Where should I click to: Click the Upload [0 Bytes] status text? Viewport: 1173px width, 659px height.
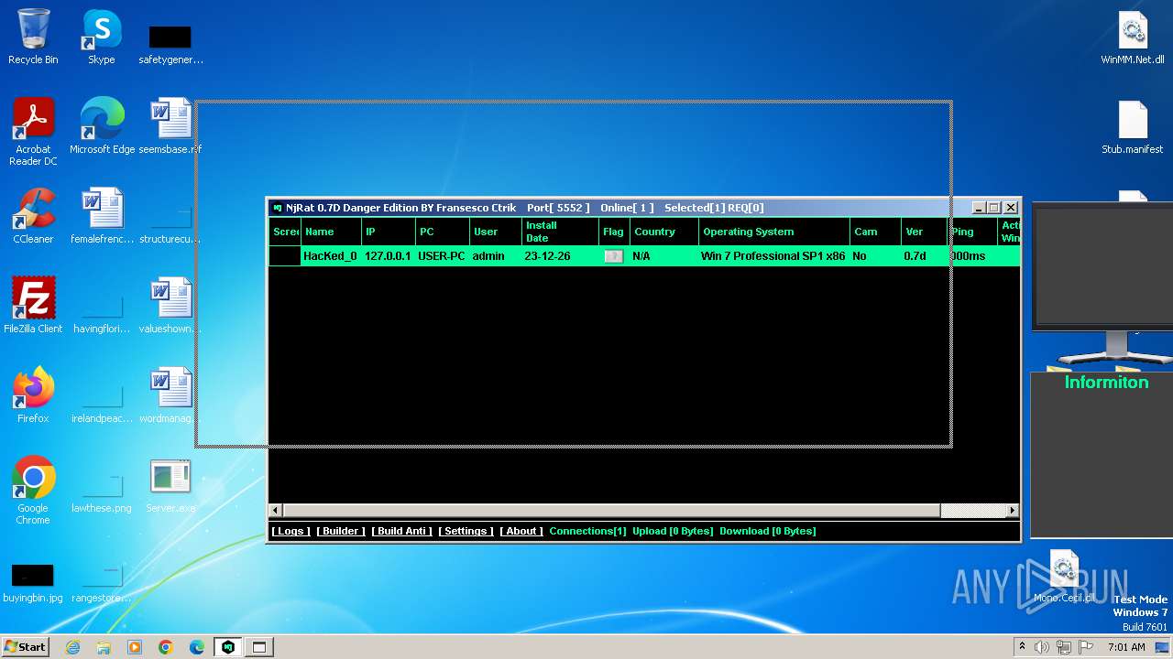(673, 531)
